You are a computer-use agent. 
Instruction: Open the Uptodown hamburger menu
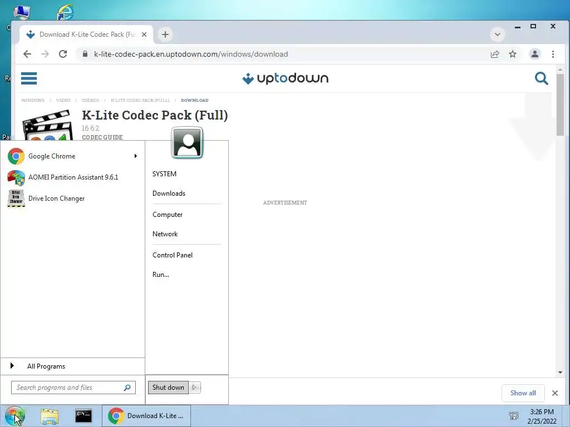click(x=29, y=78)
